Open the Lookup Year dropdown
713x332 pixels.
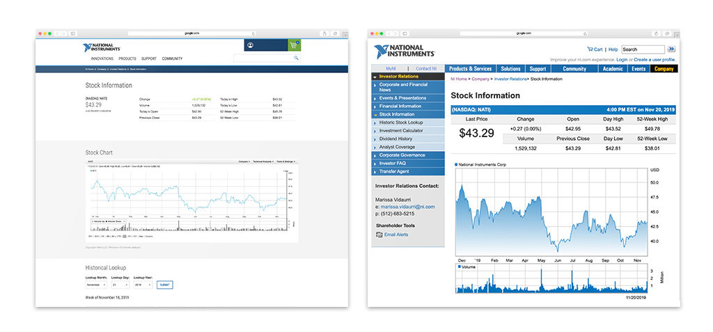[x=143, y=285]
